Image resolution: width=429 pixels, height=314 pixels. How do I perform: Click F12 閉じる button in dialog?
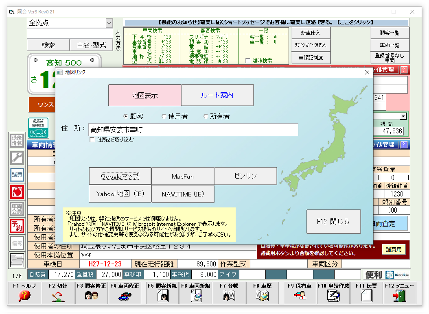[x=333, y=222]
